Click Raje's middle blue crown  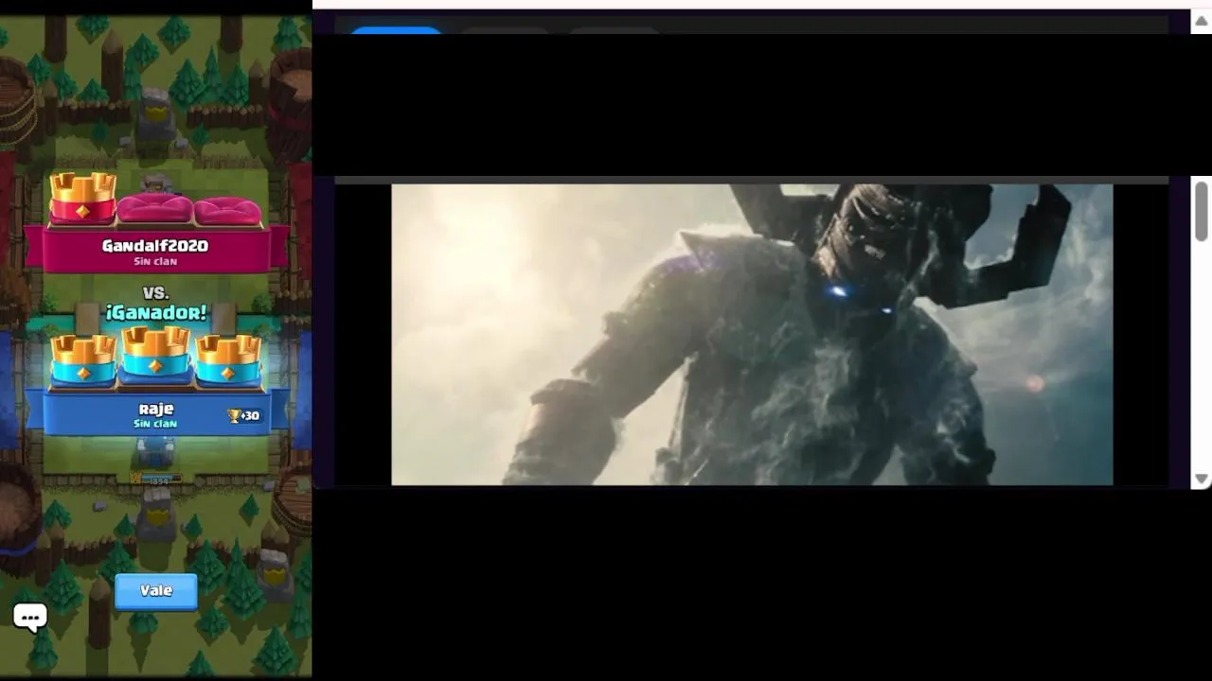(156, 355)
